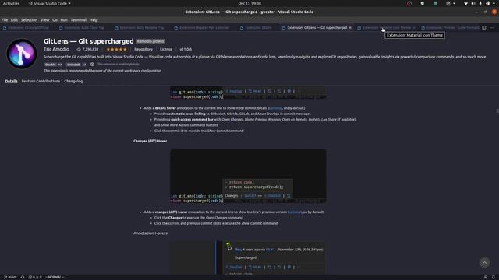Click the red tray icon in top bar
Screen dimensions: 499x280
409,3
